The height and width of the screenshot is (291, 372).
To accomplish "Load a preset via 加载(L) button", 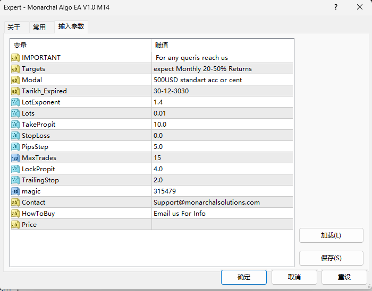I will 331,235.
